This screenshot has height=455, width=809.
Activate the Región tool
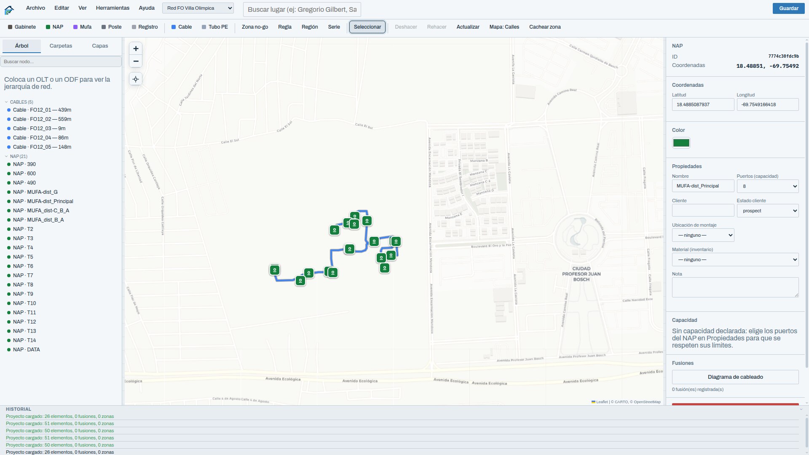pos(310,27)
